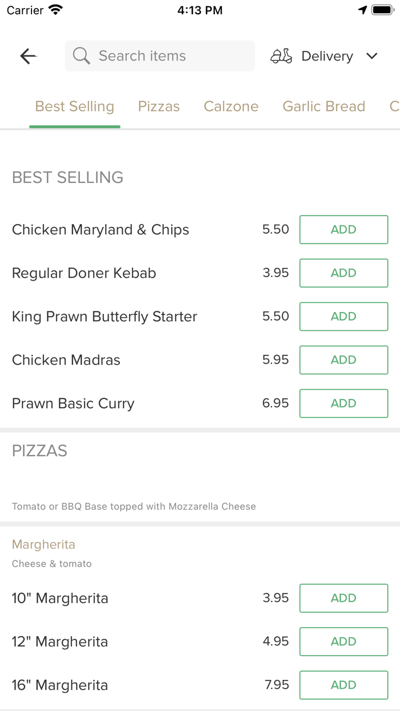This screenshot has height=711, width=400.
Task: Expand the Delivery dropdown chevron
Action: pyautogui.click(x=372, y=56)
